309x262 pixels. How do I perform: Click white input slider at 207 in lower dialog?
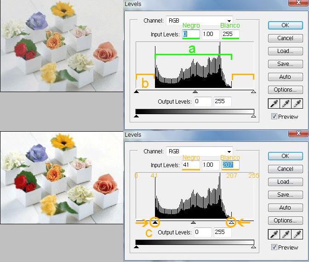pos(231,222)
